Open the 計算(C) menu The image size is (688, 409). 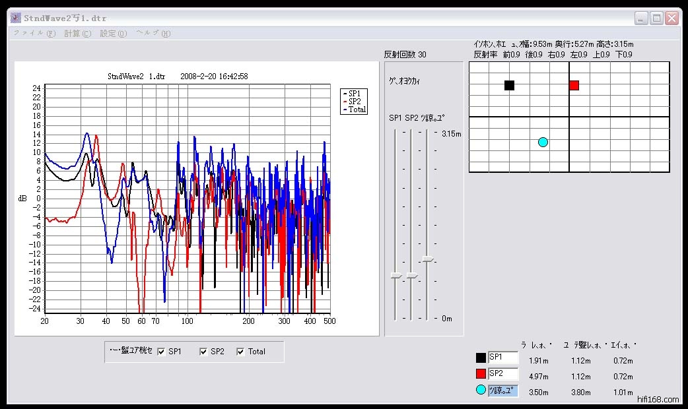click(77, 34)
